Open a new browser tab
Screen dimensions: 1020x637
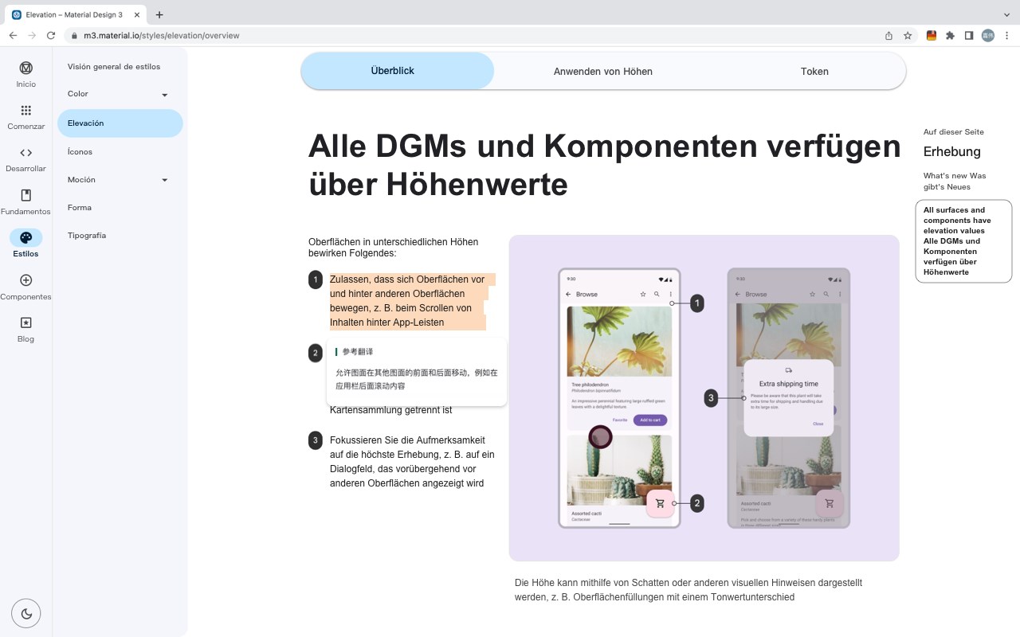coord(159,14)
